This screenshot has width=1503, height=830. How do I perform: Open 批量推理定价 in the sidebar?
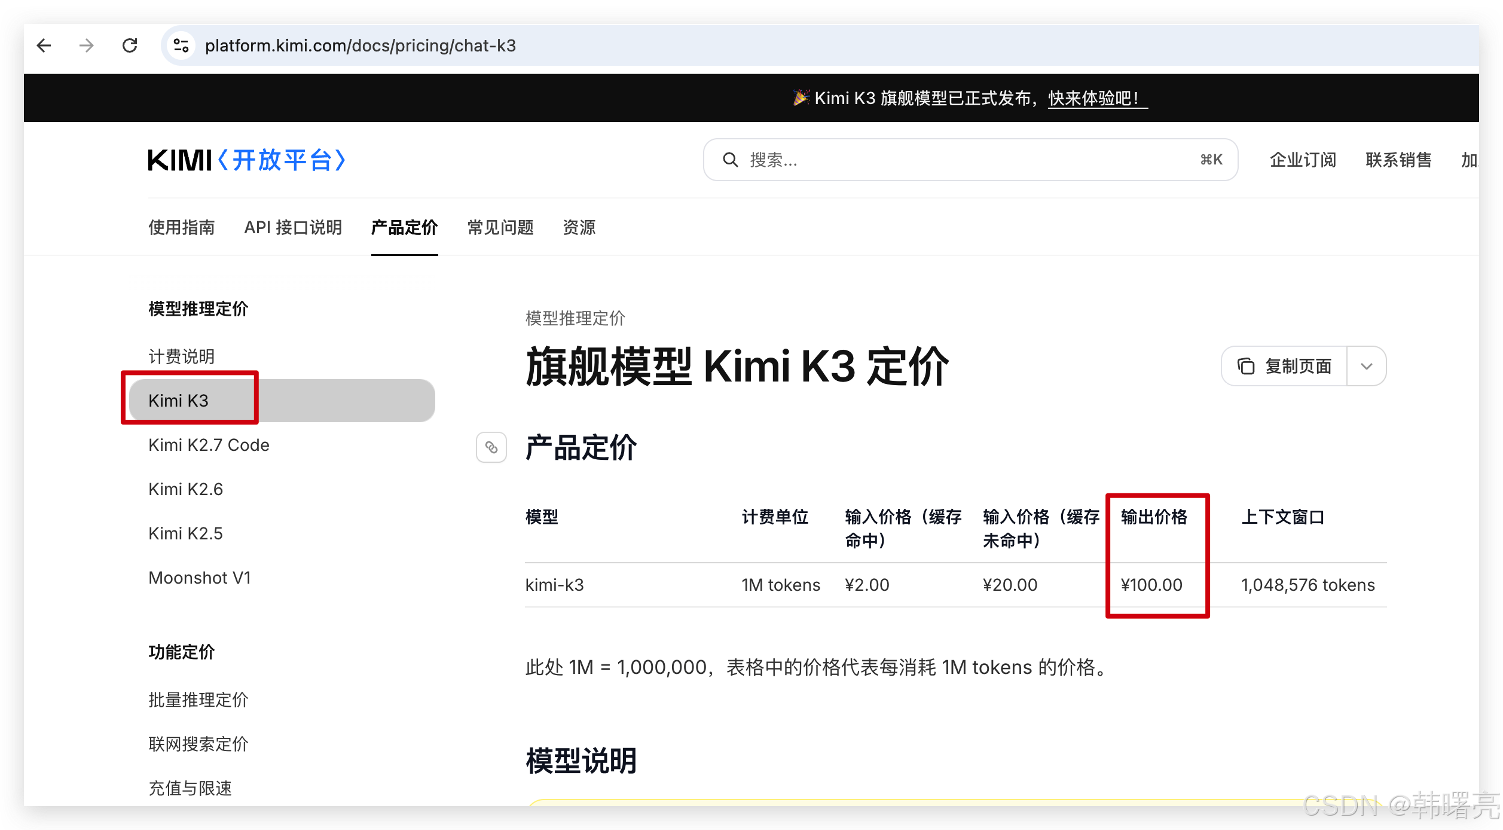[x=198, y=700]
